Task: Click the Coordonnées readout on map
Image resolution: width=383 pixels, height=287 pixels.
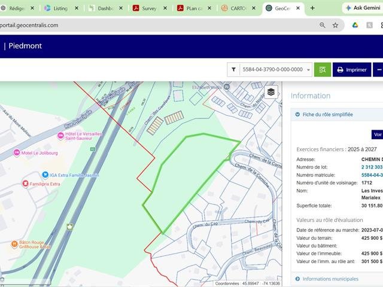Action: pos(247,283)
